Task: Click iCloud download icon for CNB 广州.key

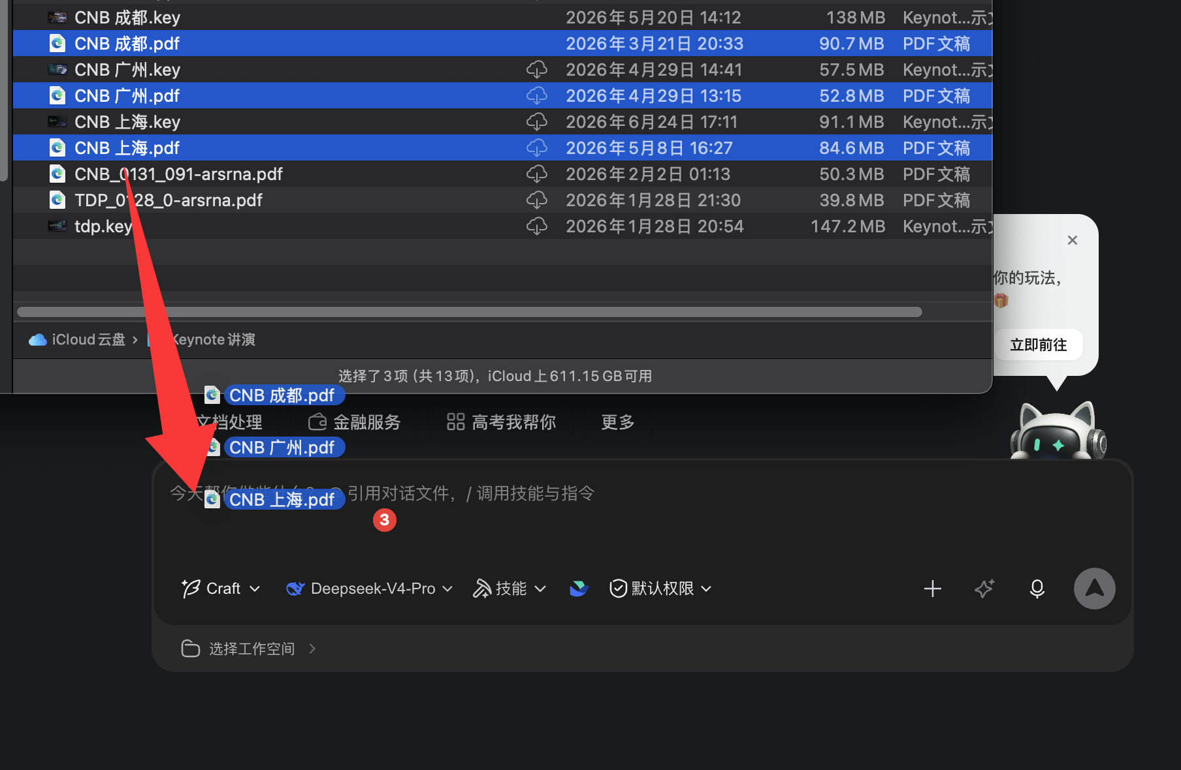Action: 537,70
